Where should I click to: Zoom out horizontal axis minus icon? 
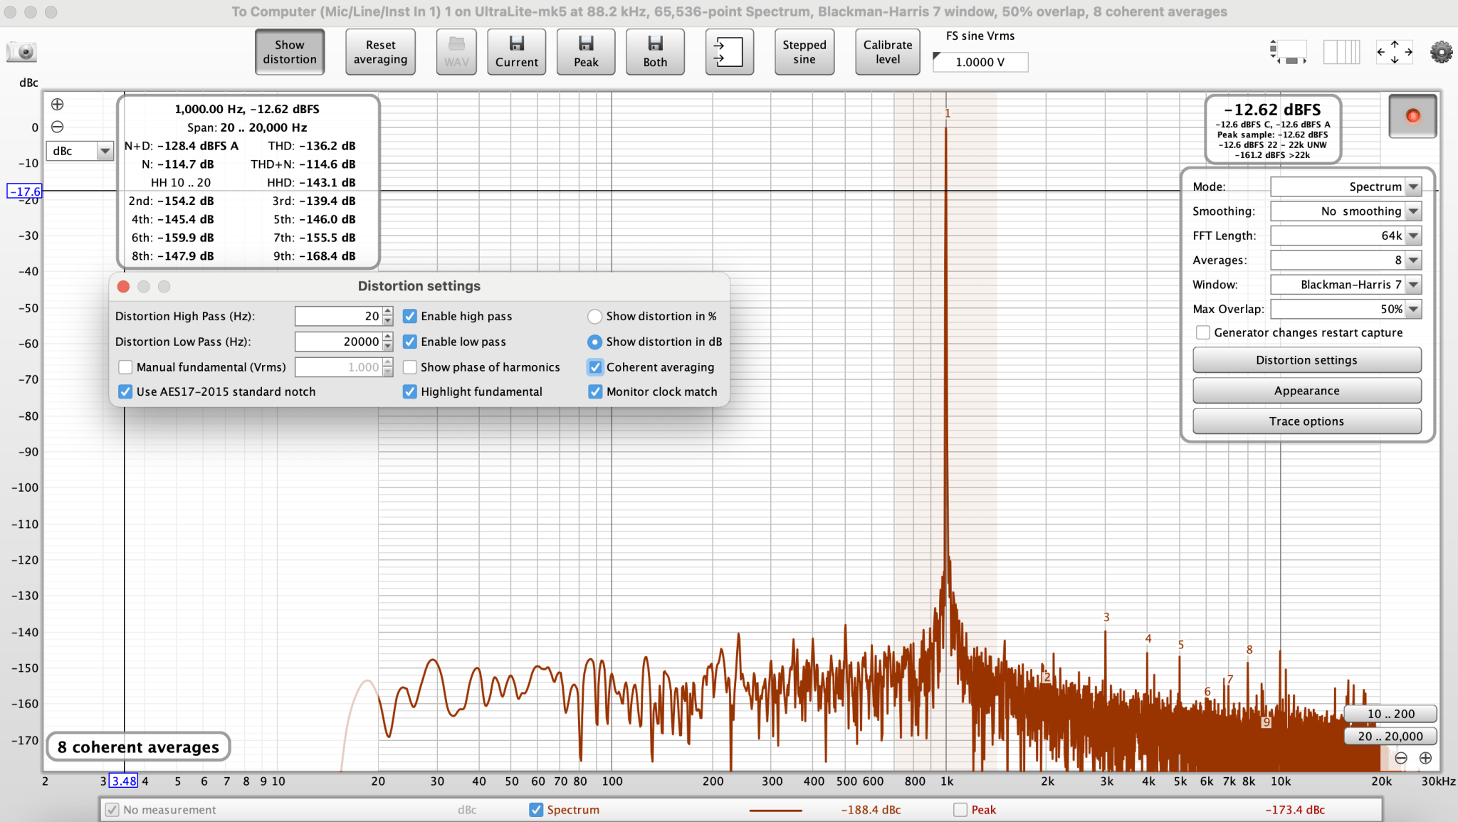1401,758
